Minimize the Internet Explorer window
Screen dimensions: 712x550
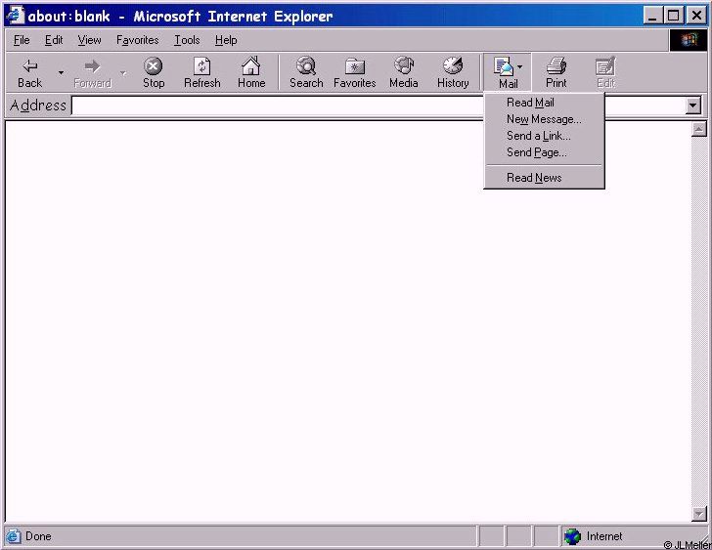652,16
